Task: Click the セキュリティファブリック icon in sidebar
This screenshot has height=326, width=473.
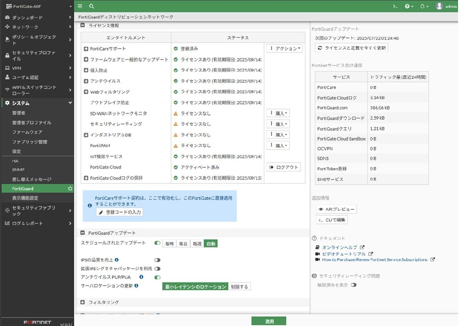Action: coord(7,211)
